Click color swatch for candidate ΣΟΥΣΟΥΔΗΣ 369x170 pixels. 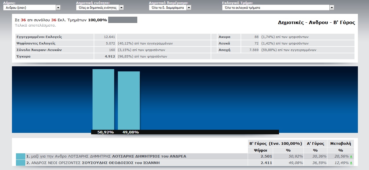coord(20,163)
